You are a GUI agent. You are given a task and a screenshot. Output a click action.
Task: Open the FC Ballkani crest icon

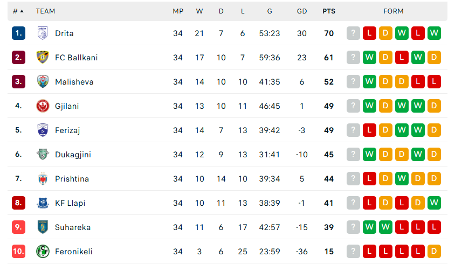tap(43, 58)
